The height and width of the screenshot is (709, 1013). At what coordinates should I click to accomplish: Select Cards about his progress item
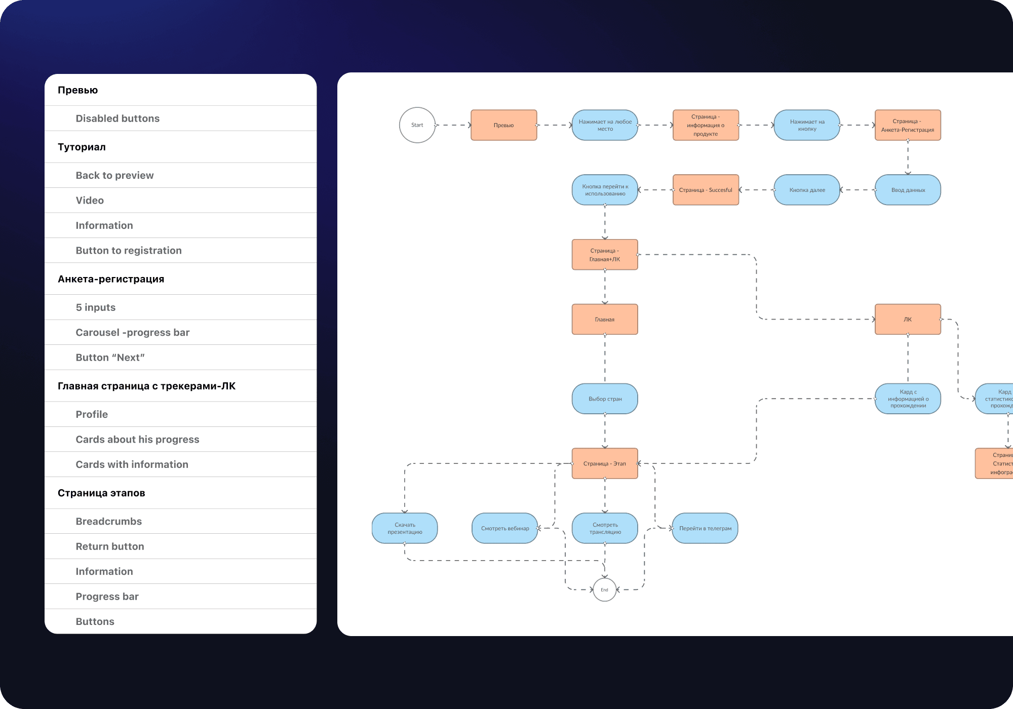[137, 439]
